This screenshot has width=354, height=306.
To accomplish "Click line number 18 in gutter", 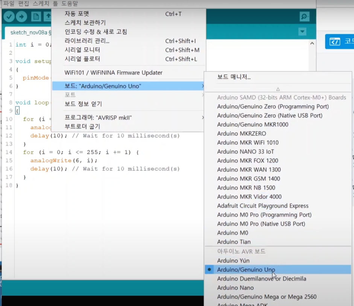I will coord(9,186).
